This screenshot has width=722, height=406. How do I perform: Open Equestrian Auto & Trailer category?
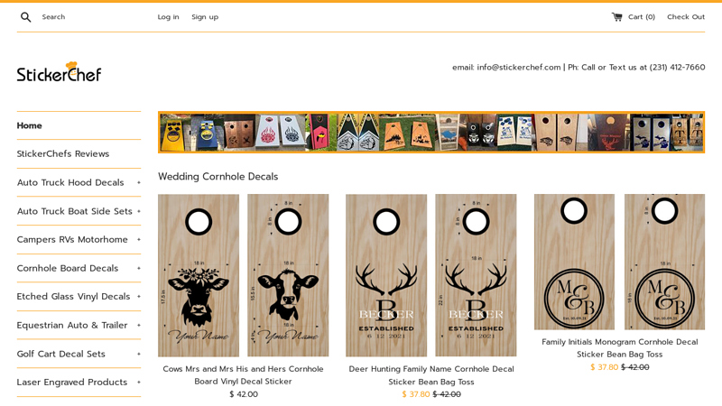tap(72, 325)
